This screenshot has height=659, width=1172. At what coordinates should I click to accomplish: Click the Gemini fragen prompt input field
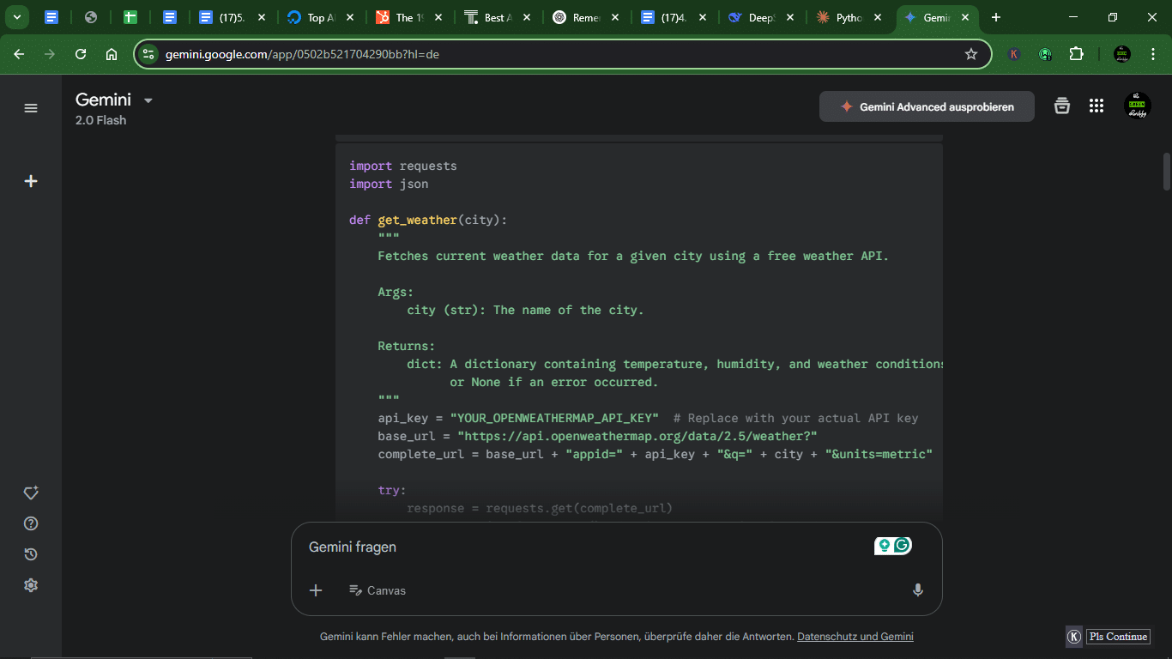pos(583,547)
